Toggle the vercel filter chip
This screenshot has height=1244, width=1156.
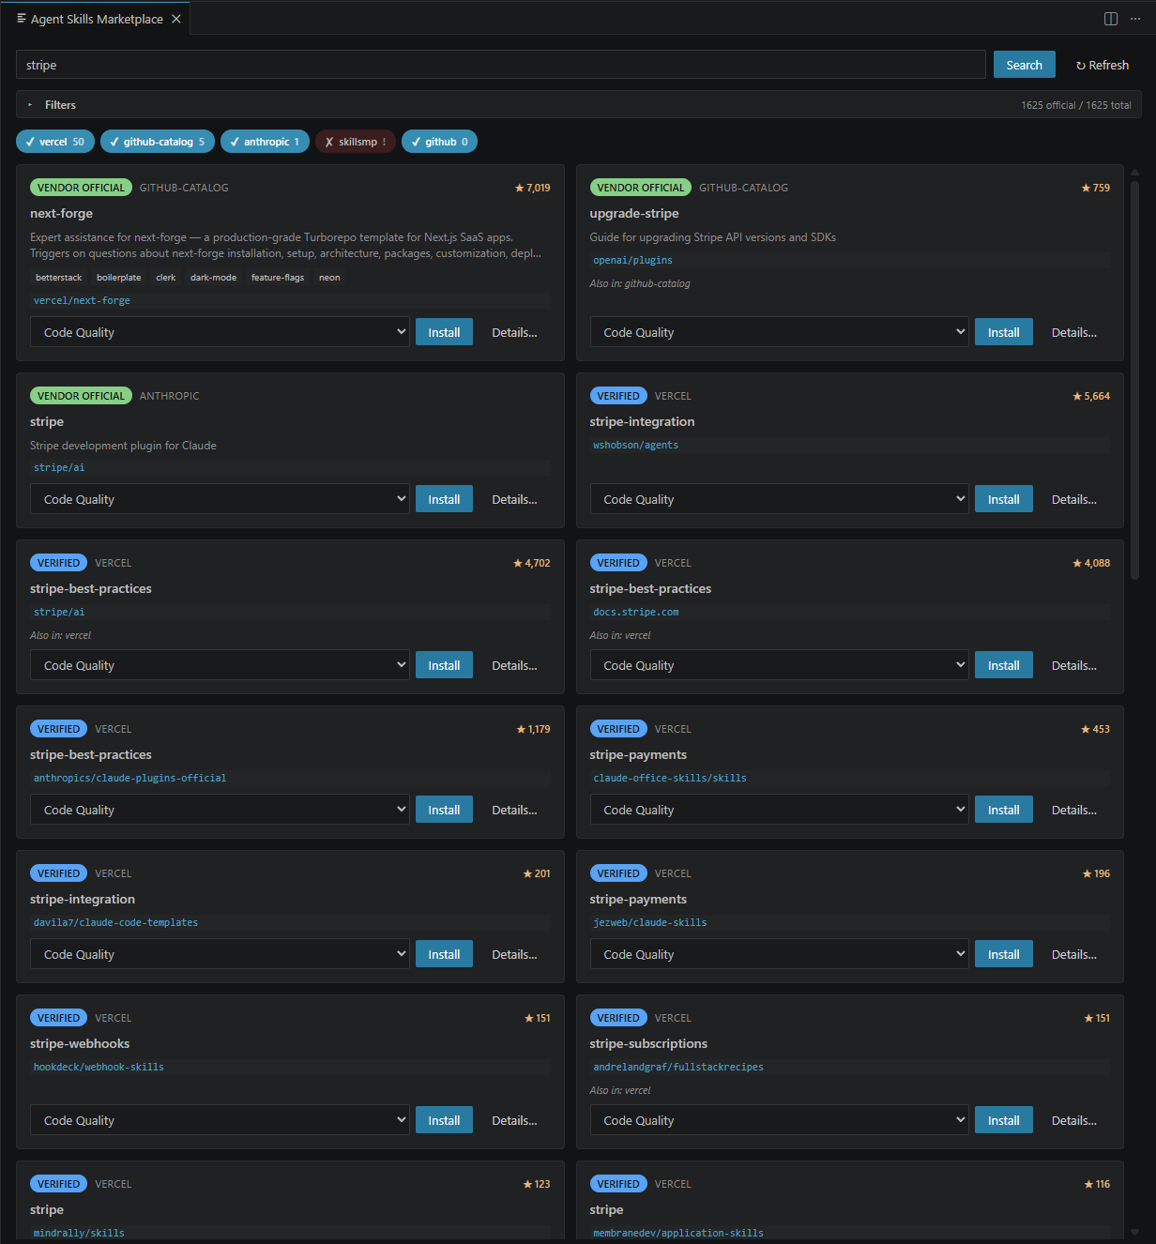click(54, 141)
